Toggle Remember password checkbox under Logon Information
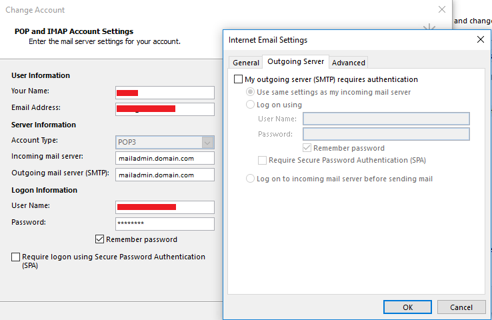 tap(99, 239)
